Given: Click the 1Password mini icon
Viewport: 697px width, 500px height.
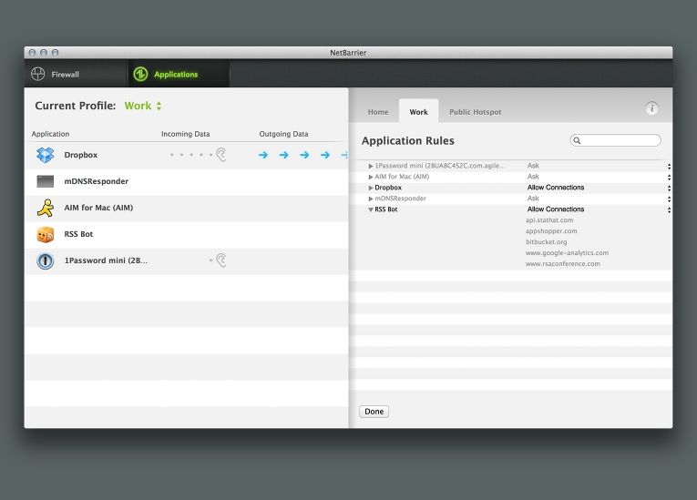Looking at the screenshot, I should [46, 260].
